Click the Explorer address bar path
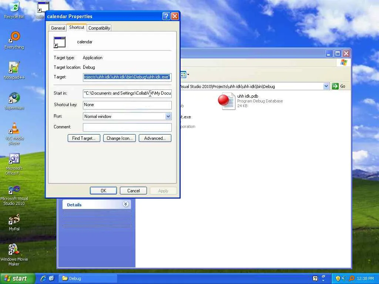Screen dimensions: 379x284 click(x=251, y=86)
